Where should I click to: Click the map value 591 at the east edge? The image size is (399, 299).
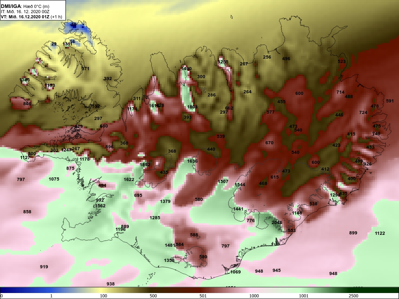click(x=390, y=101)
